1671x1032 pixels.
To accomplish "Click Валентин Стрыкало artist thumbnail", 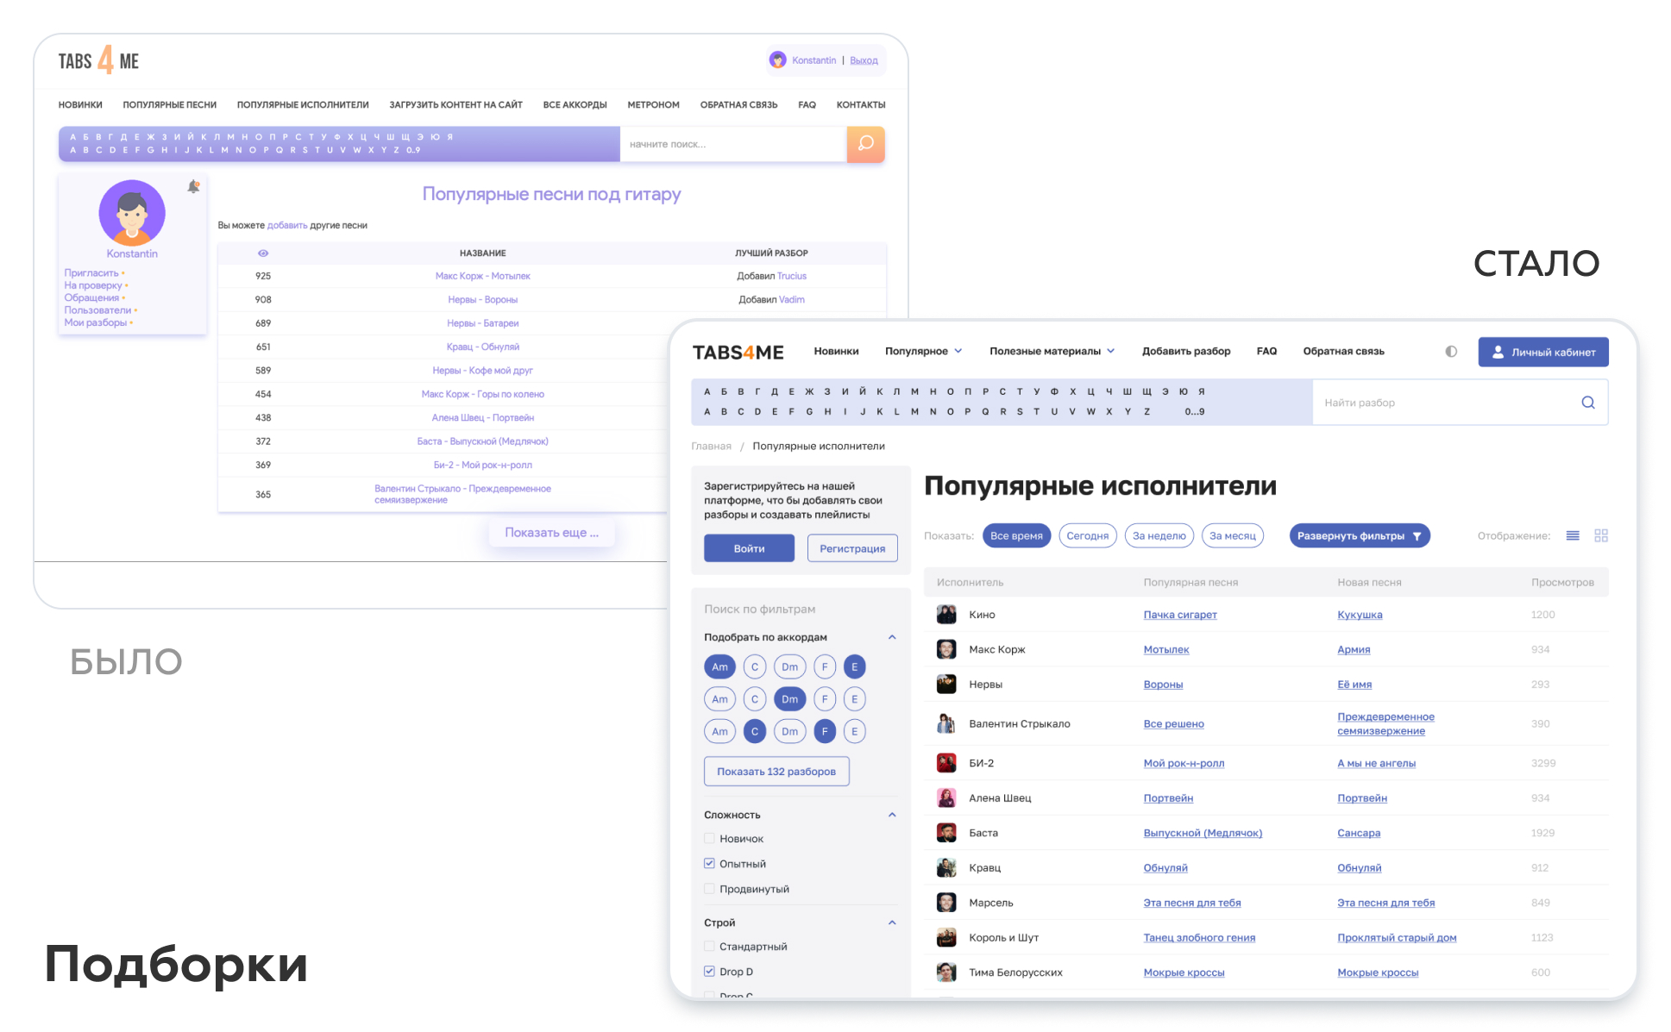I will [946, 723].
